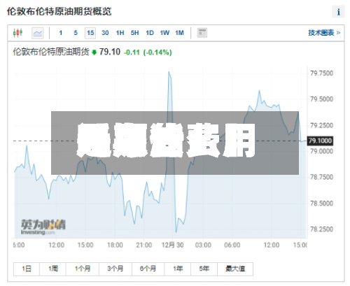Select the 15 minute interval
Viewport: 350px width, 286px height.
pos(90,33)
